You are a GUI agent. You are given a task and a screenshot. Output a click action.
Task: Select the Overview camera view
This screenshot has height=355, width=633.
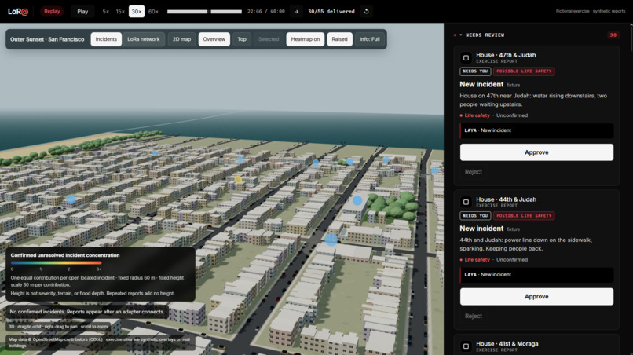(214, 39)
